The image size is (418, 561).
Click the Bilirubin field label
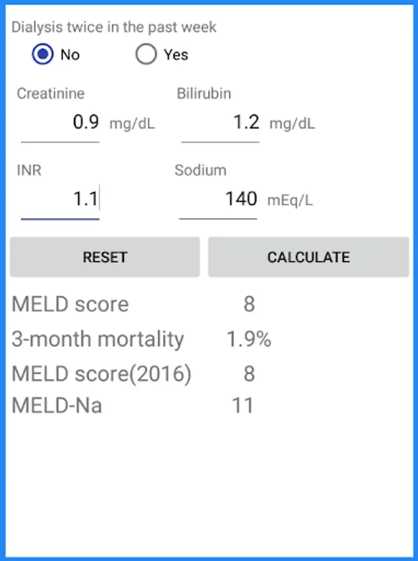(x=204, y=94)
